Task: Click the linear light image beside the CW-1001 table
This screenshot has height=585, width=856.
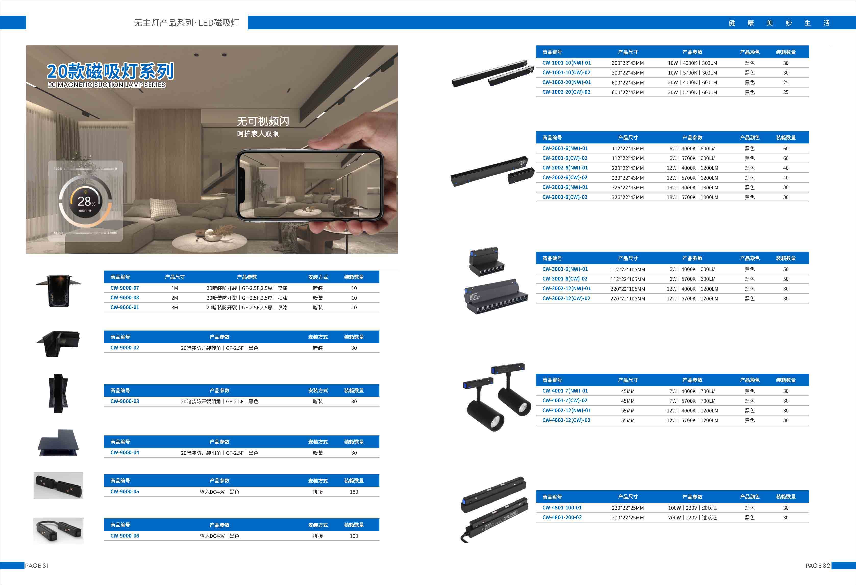Action: coord(493,74)
